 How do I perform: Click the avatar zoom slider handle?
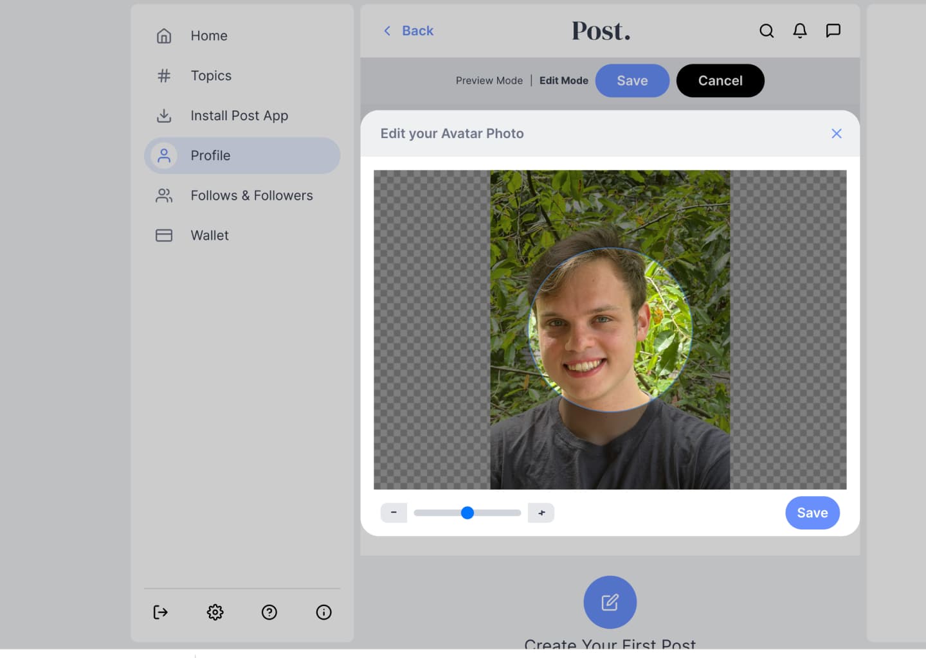pyautogui.click(x=468, y=513)
